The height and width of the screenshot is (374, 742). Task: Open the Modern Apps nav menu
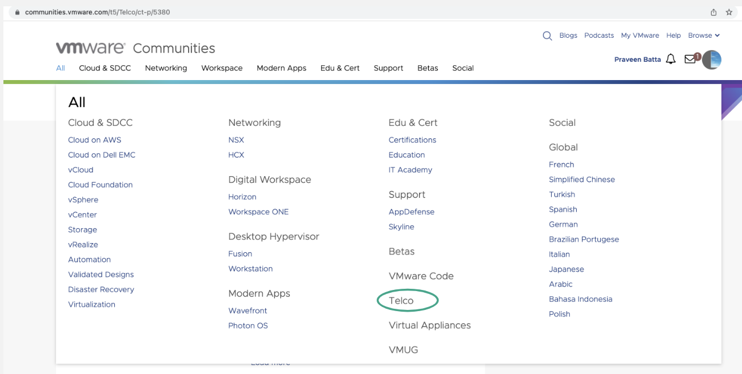pos(281,68)
